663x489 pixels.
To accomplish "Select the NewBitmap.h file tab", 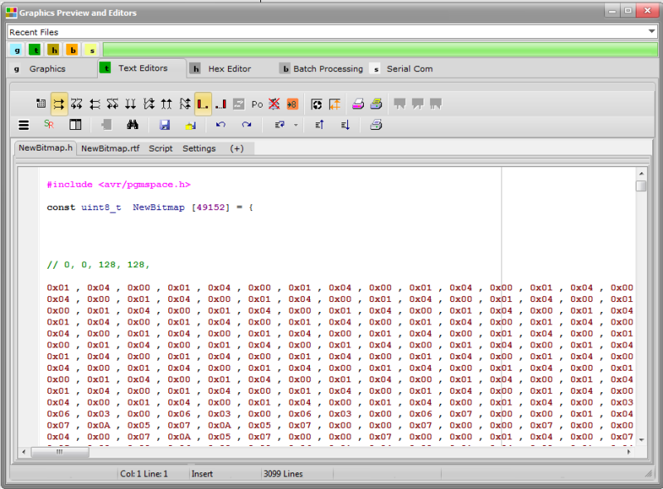I will point(46,148).
